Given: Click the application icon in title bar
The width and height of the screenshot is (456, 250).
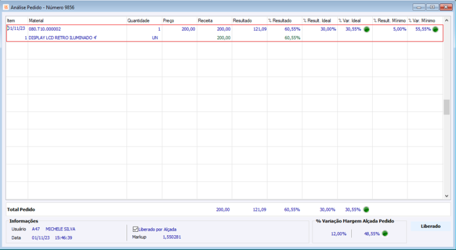Looking at the screenshot, I should 6,7.
